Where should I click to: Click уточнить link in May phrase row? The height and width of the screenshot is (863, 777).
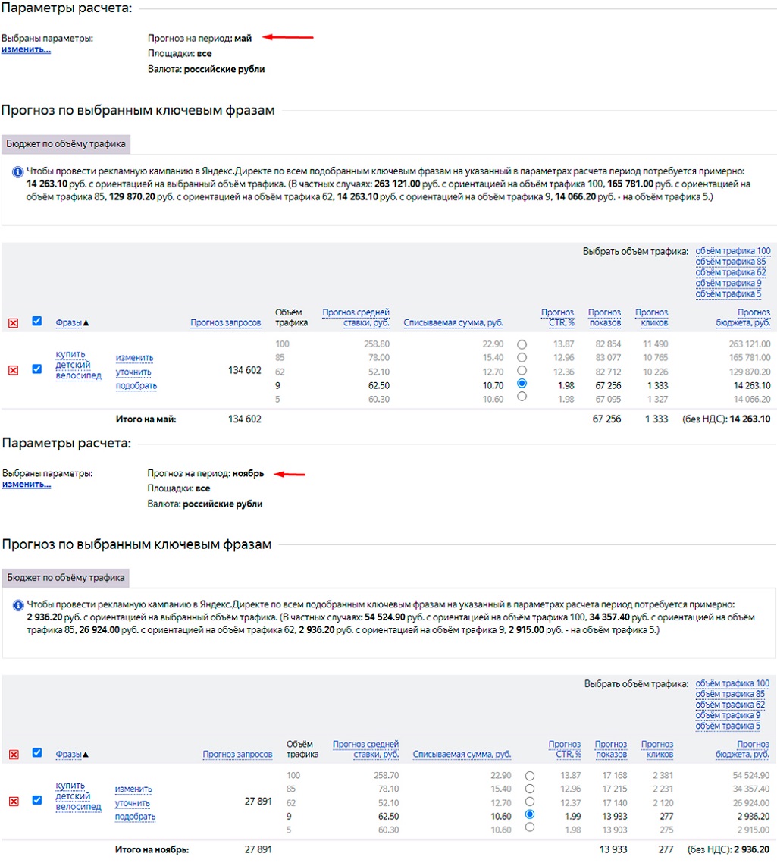(x=133, y=372)
